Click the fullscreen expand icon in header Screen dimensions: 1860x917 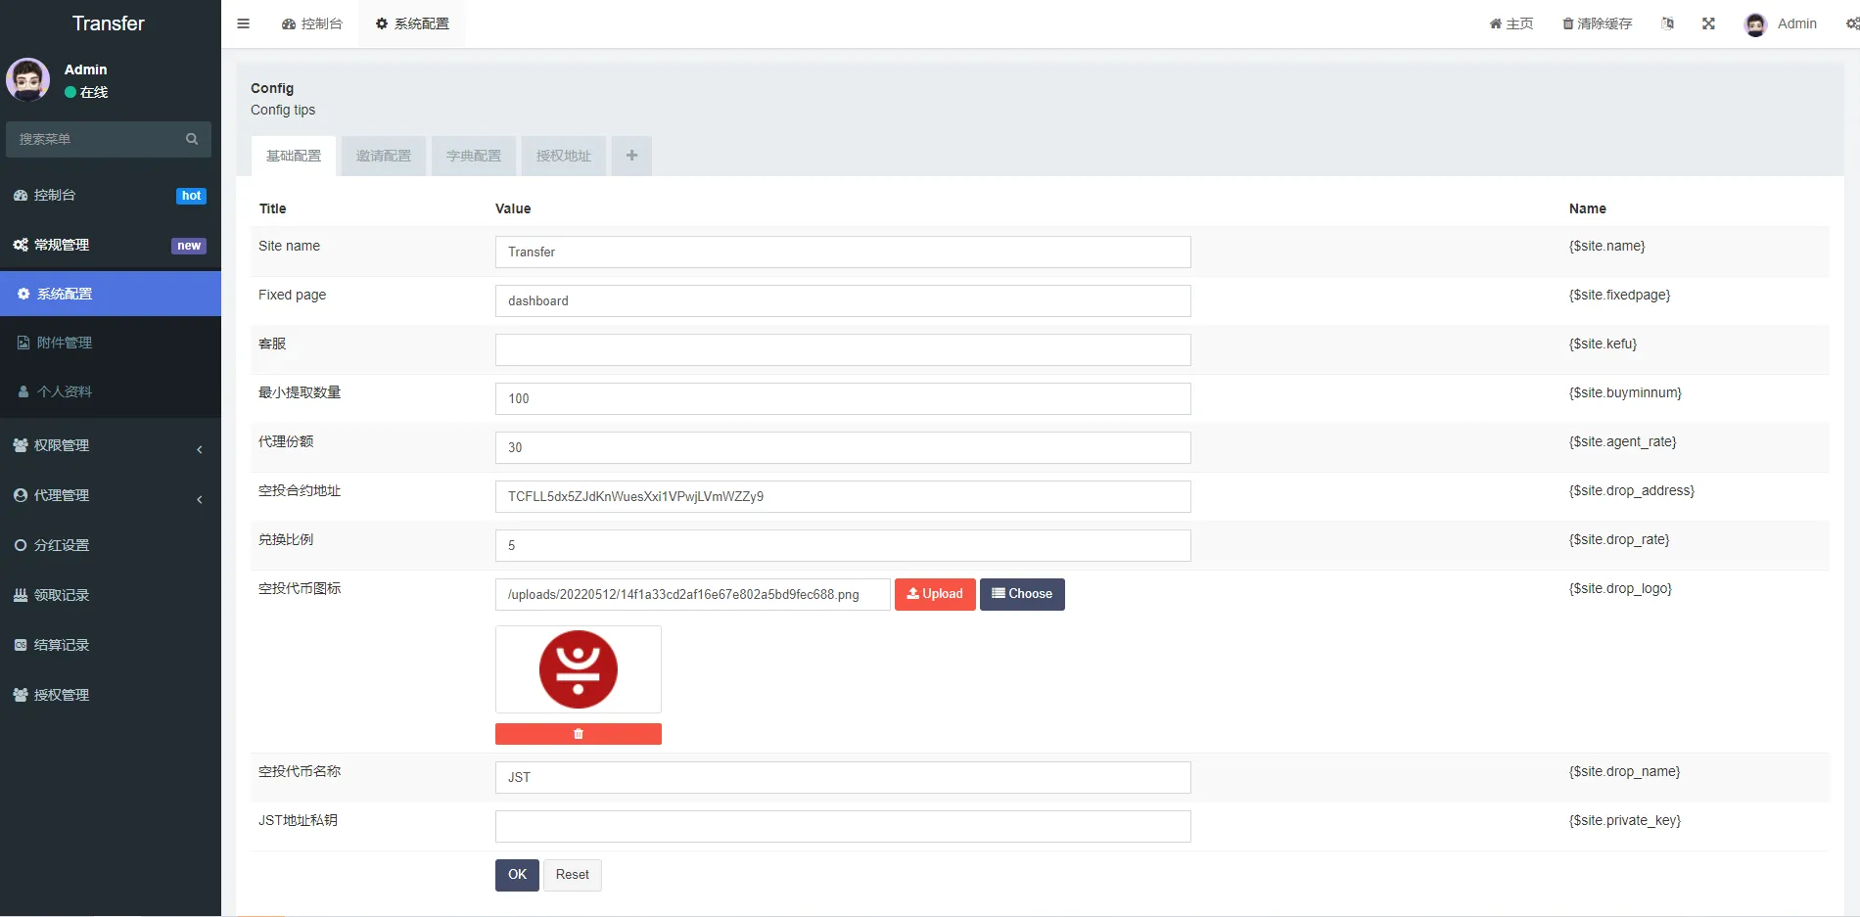pyautogui.click(x=1708, y=23)
